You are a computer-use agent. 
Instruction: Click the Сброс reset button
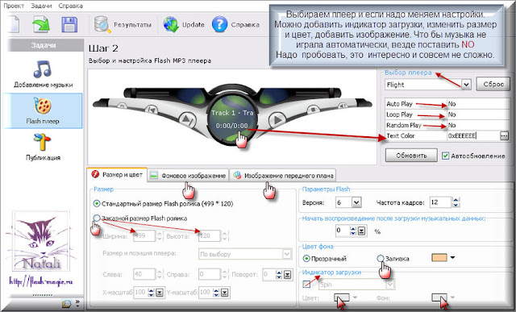(x=493, y=85)
